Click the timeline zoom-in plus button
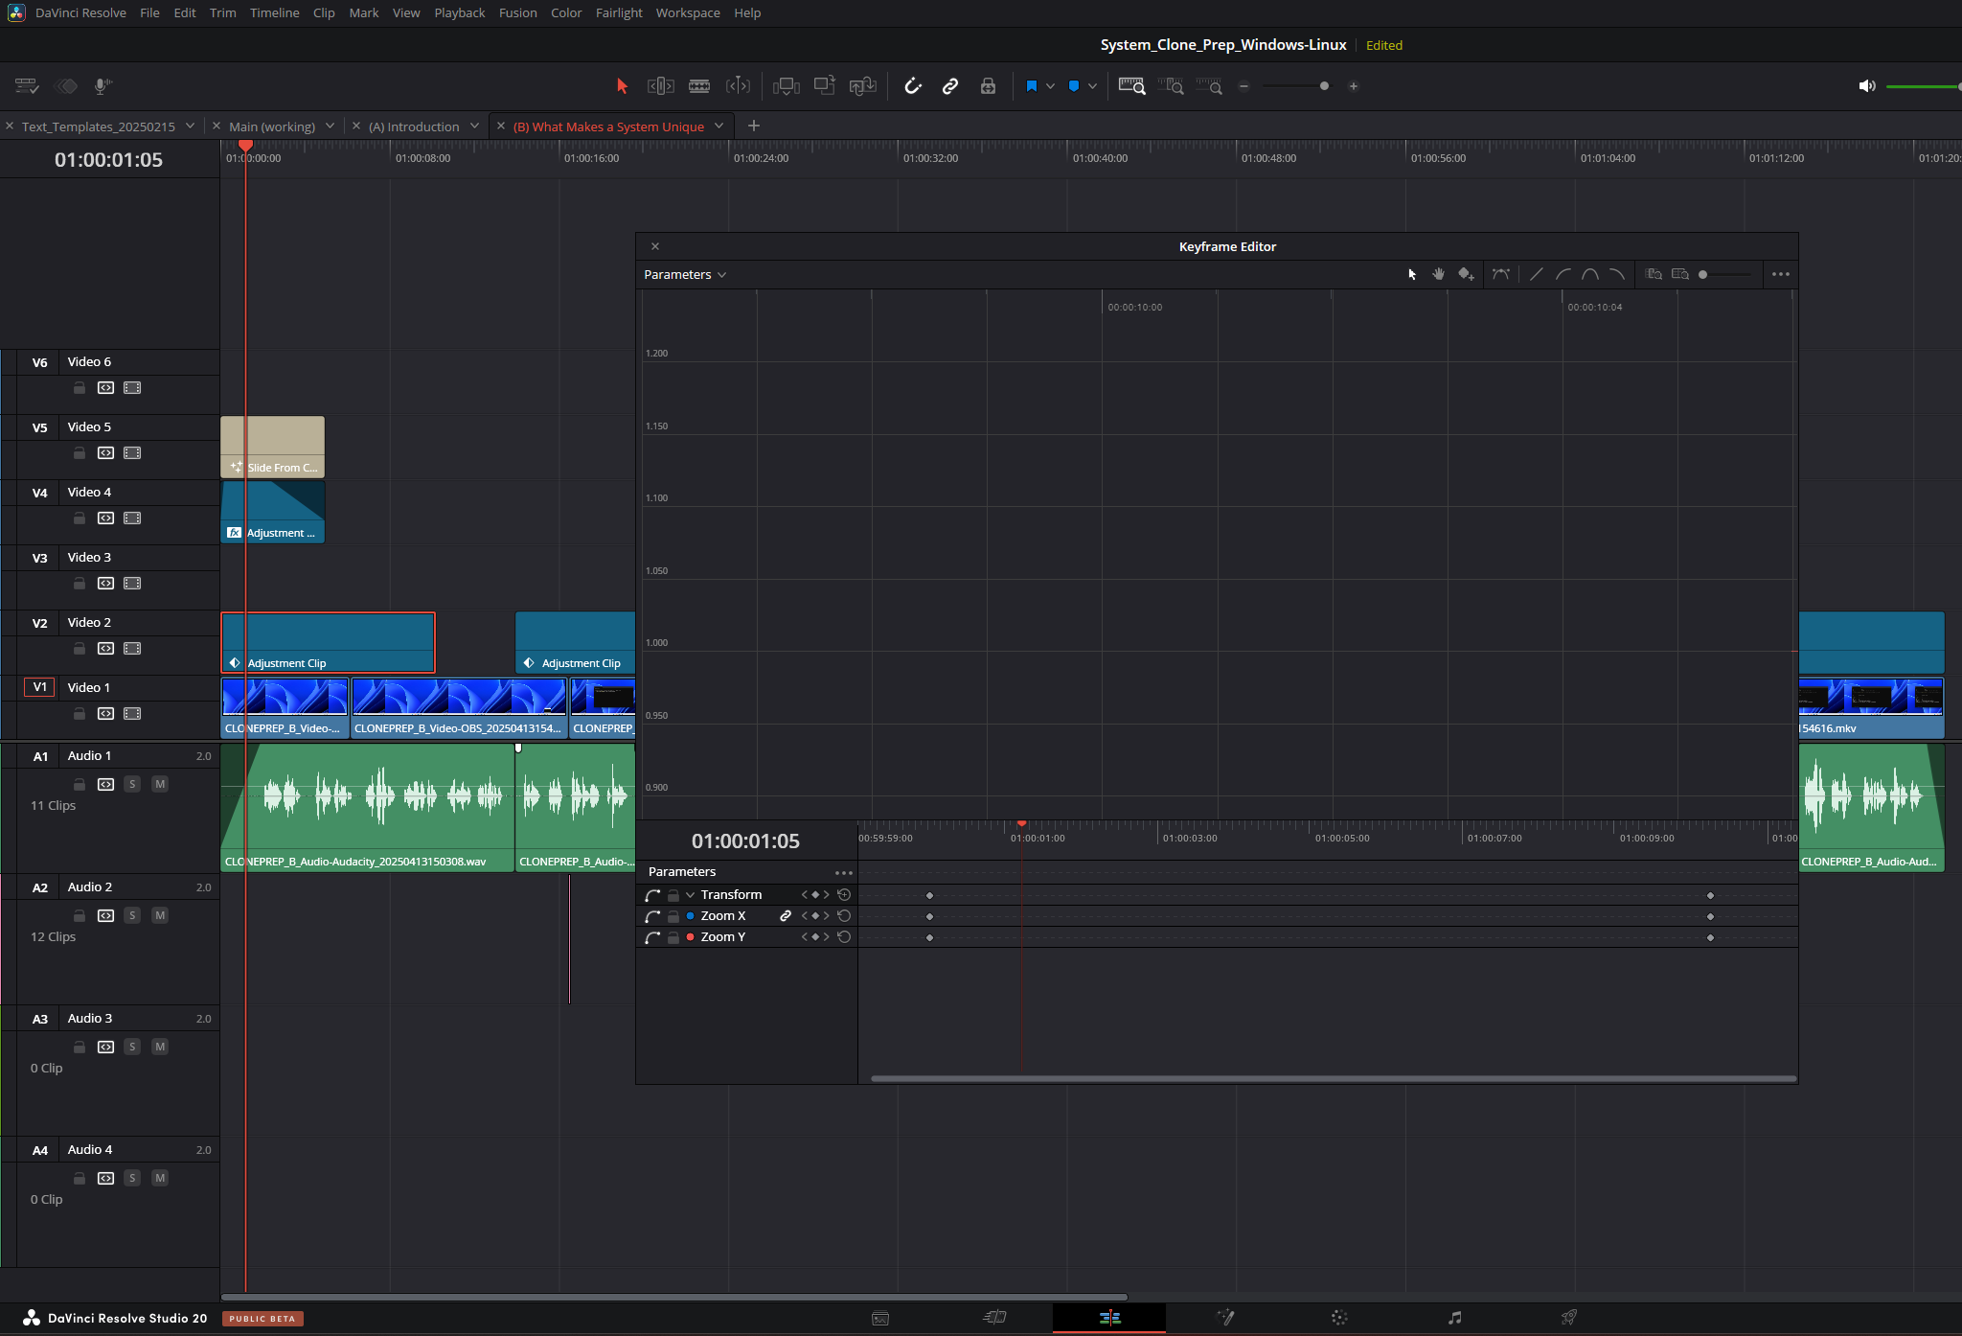1962x1336 pixels. click(1354, 86)
